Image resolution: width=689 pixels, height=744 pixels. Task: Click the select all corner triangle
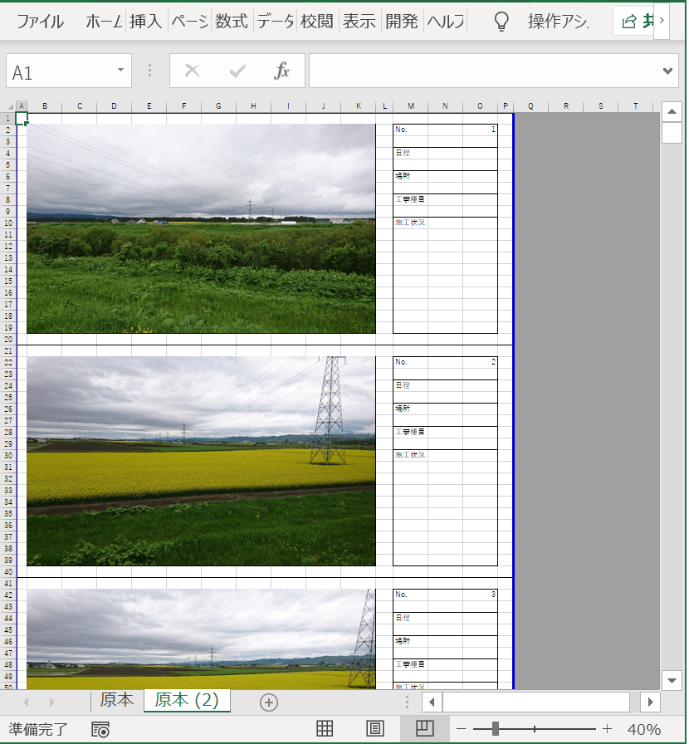coord(10,106)
